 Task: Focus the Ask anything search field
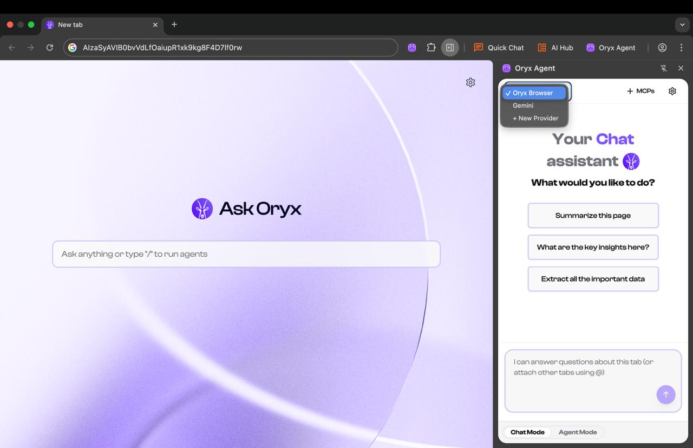(x=246, y=254)
